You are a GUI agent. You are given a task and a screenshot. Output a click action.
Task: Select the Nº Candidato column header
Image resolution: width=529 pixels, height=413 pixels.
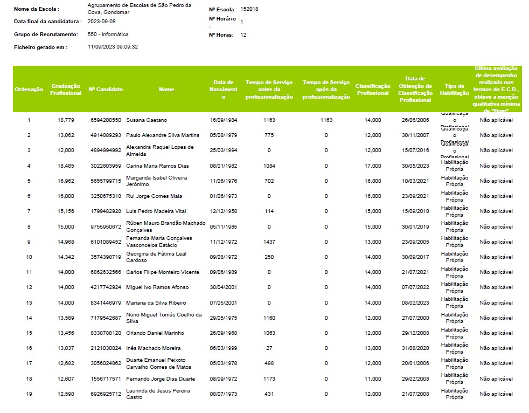tap(106, 90)
